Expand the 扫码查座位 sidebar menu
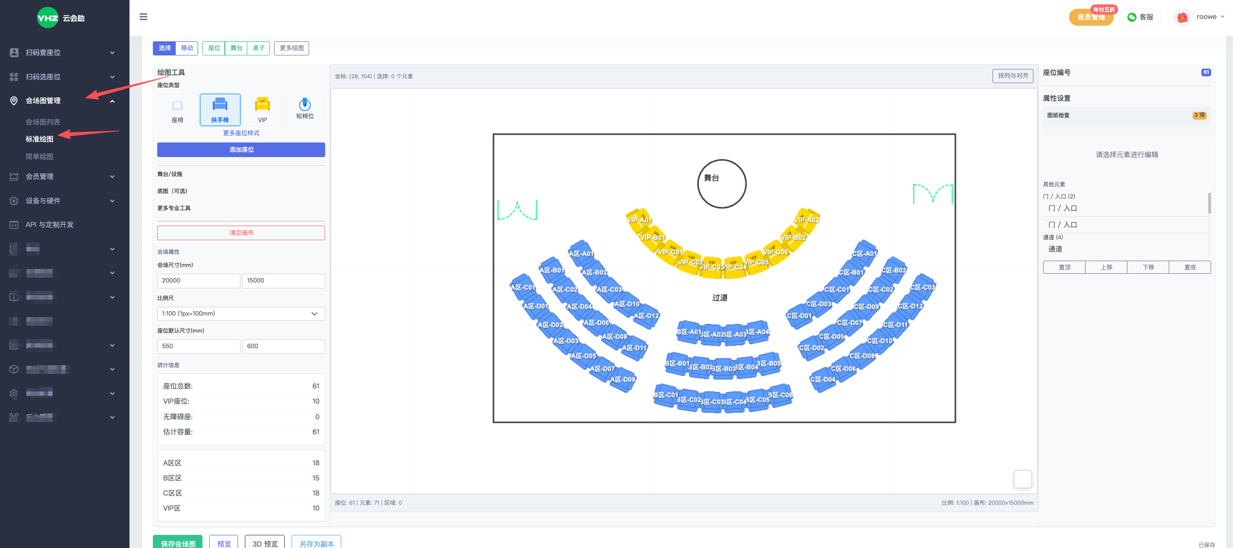This screenshot has height=548, width=1233. pos(64,53)
